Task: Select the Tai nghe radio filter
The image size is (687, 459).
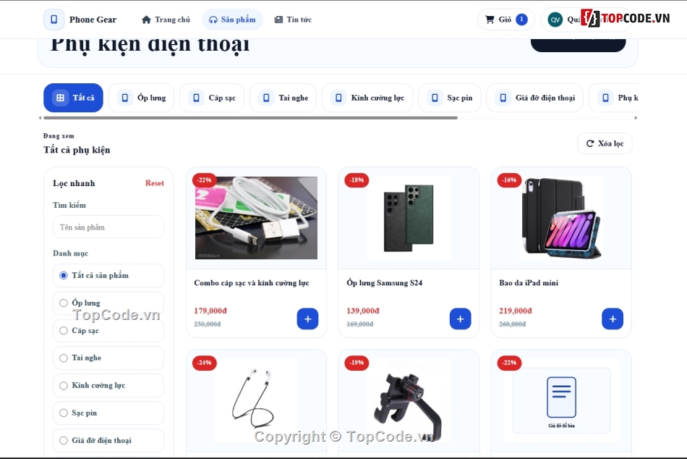Action: click(x=64, y=358)
